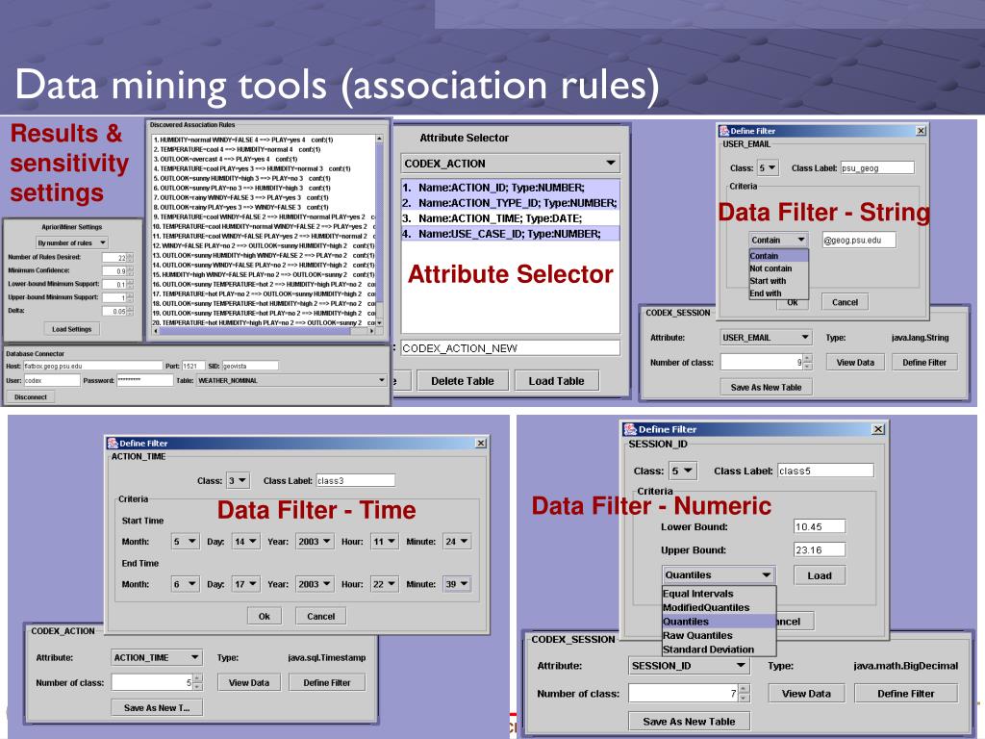The height and width of the screenshot is (739, 985).
Task: Open the ACTION_TIME attribute dropdown
Action: (157, 657)
